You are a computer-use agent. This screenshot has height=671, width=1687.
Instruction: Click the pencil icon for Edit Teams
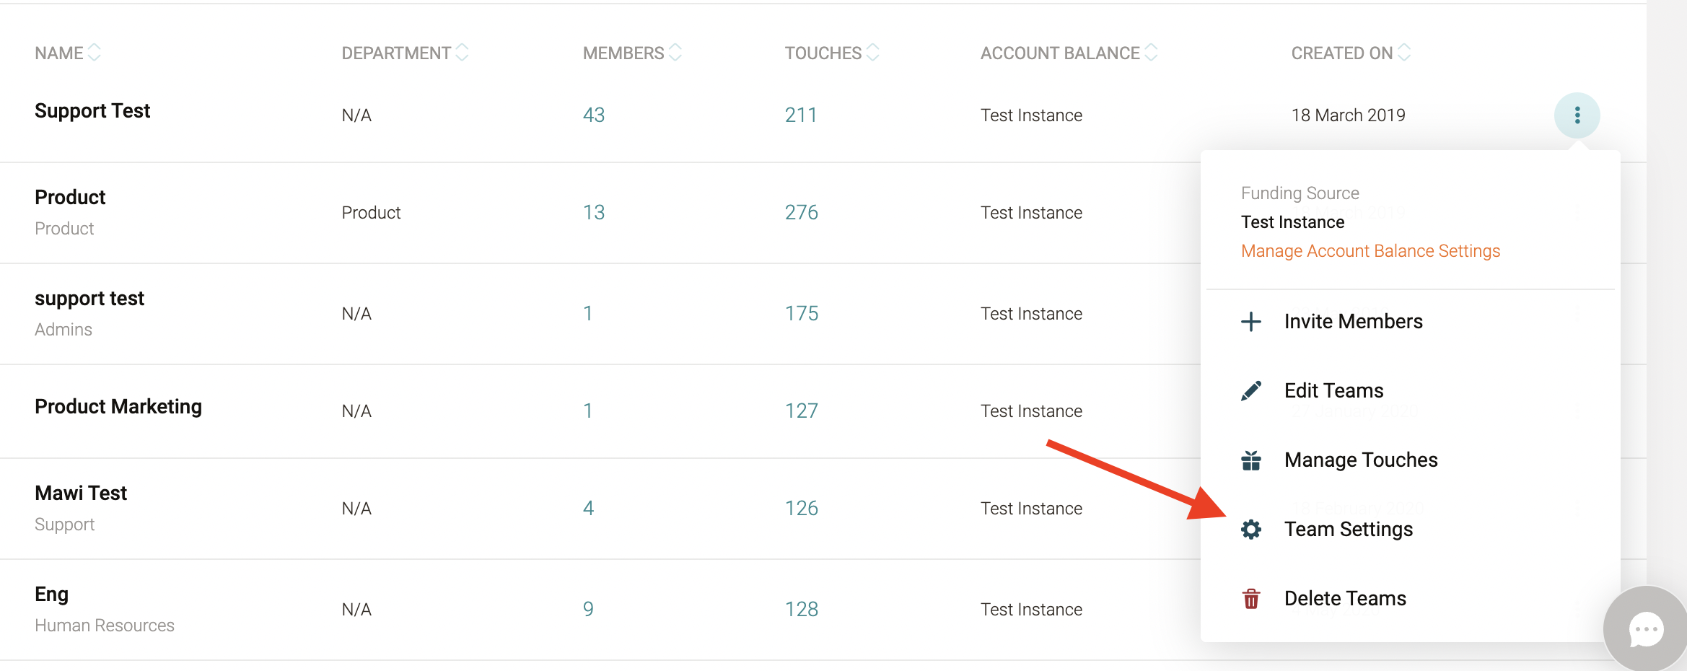point(1250,391)
